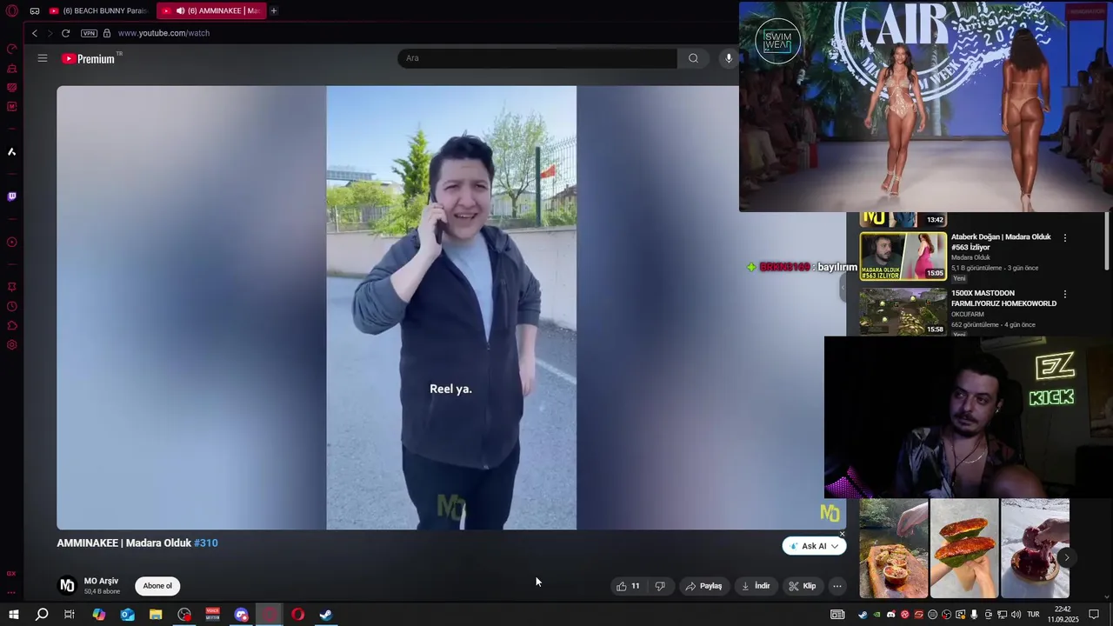Open Discord tray icon
Viewport: 1113px width, 626px height.
point(890,615)
